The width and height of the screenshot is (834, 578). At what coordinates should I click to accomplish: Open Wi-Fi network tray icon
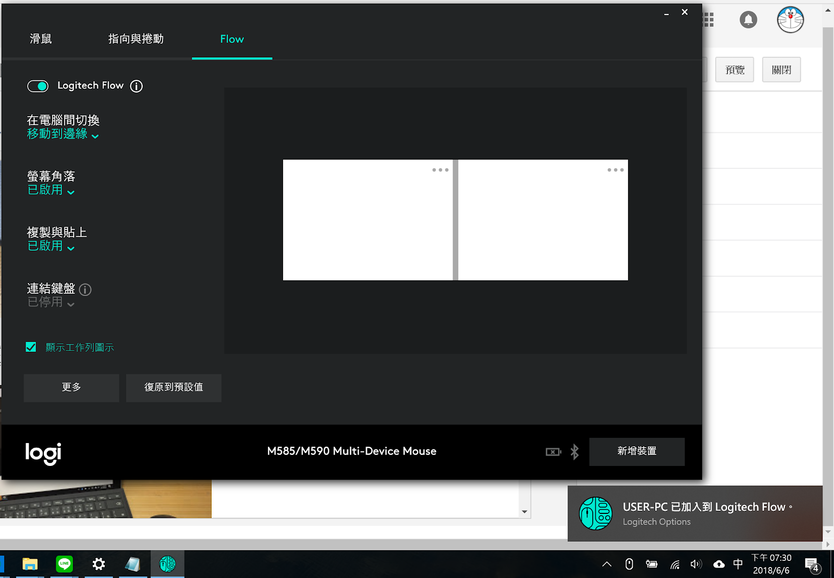(x=674, y=564)
